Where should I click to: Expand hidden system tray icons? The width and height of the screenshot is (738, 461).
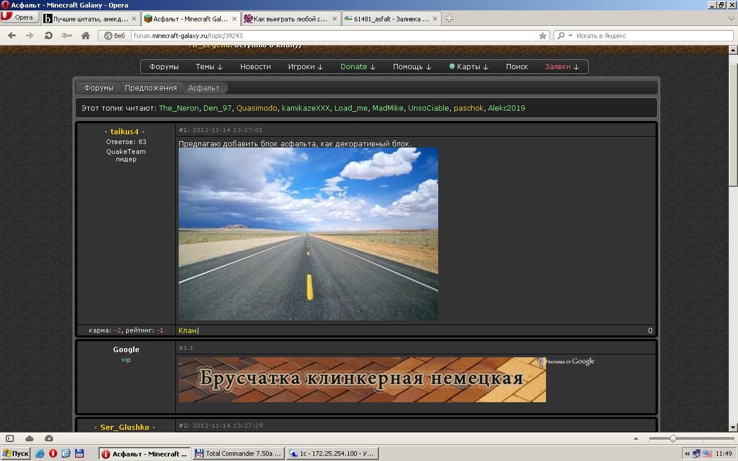[687, 454]
